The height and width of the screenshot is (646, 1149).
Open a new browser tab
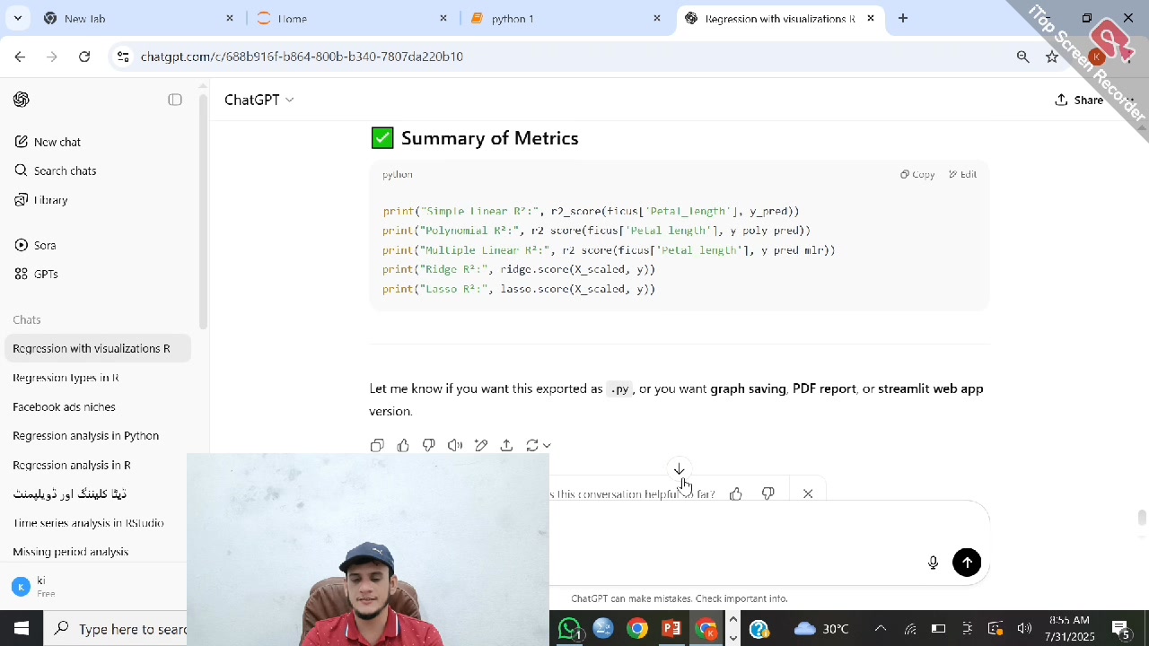903,18
